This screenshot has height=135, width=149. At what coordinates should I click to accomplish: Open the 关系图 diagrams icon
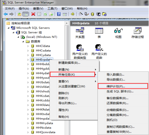pyautogui.click(x=80, y=33)
